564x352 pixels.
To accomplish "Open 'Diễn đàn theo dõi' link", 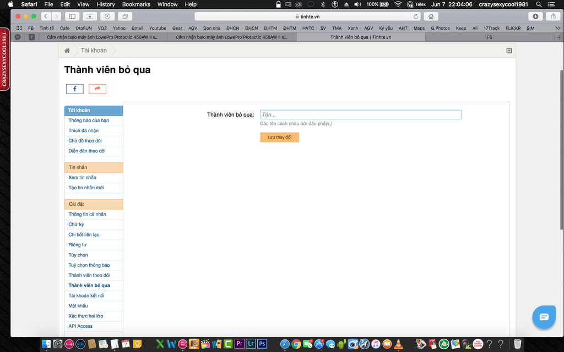I will pos(86,151).
